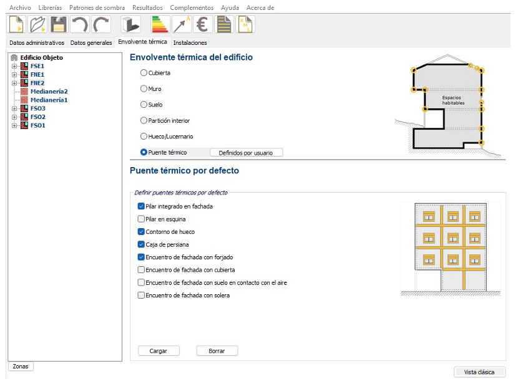515x384 pixels.
Task: Enable the Pilar en esquina checkbox
Action: (141, 219)
